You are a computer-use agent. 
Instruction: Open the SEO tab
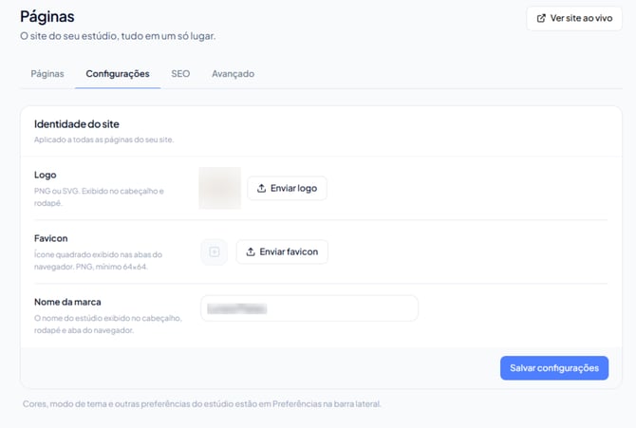(x=180, y=74)
